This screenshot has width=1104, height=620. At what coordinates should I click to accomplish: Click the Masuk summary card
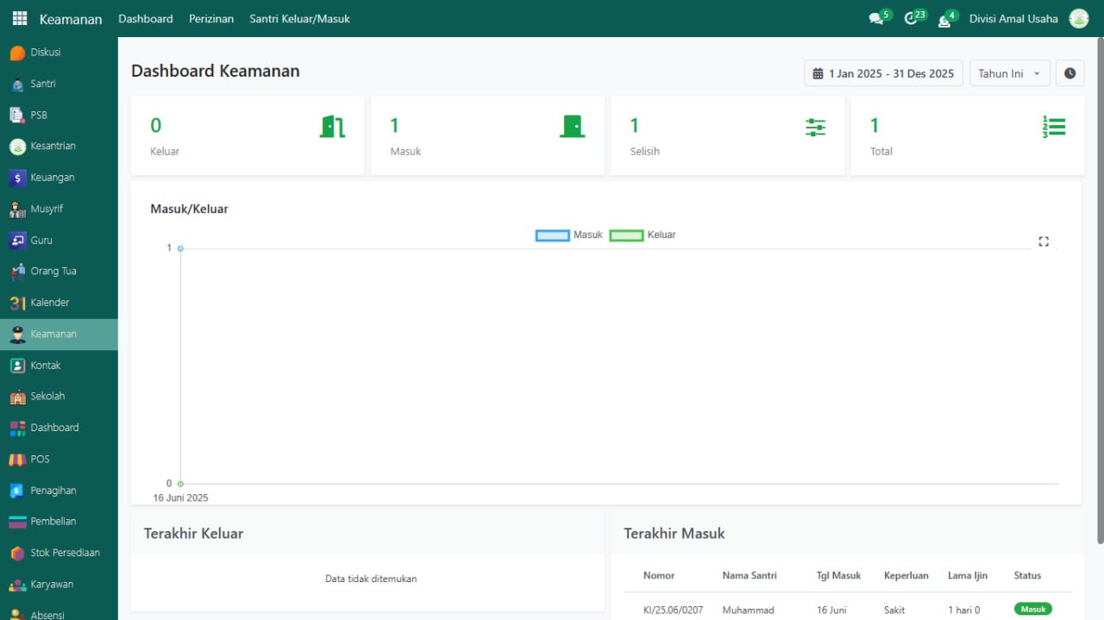(487, 136)
